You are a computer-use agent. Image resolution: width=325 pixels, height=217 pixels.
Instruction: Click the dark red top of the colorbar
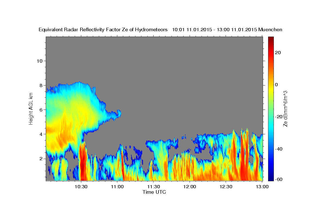coord(270,38)
